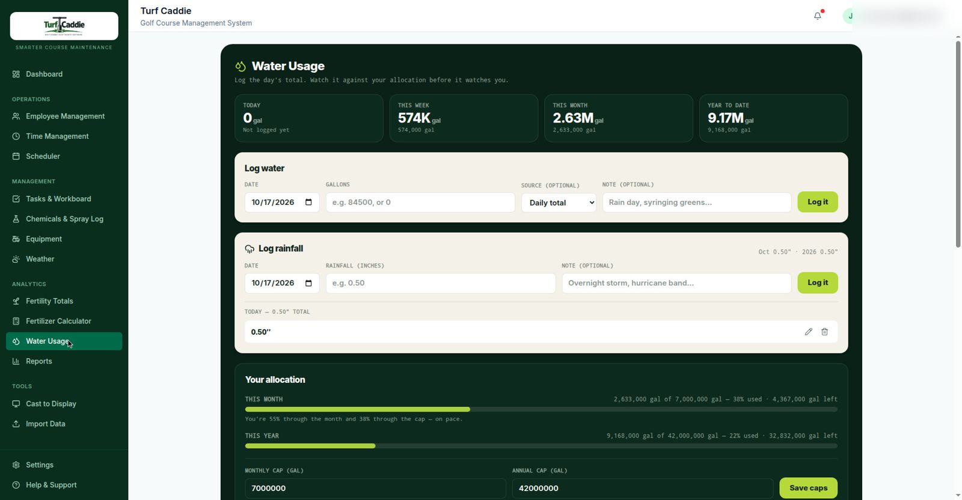Delete the 0.50" rainfall entry
This screenshot has width=962, height=500.
coord(824,332)
